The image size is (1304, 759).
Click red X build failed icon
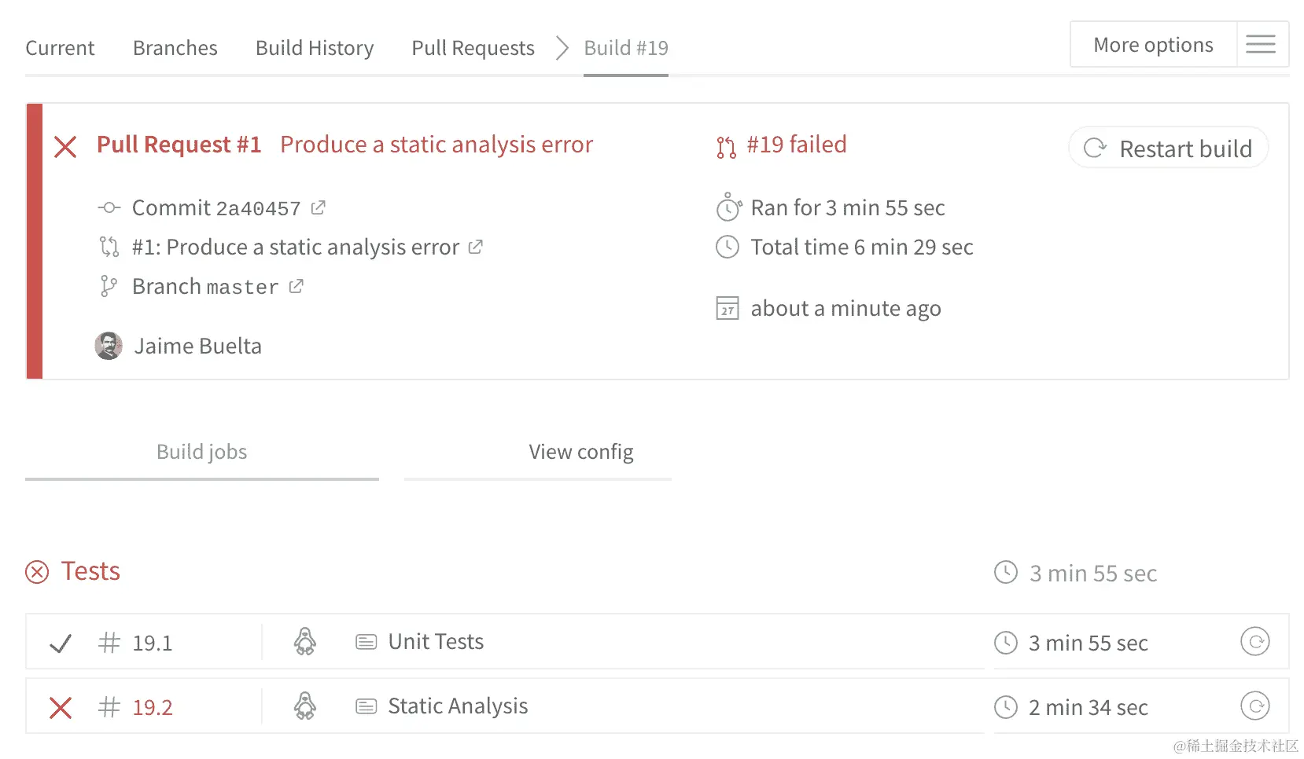[x=65, y=147]
